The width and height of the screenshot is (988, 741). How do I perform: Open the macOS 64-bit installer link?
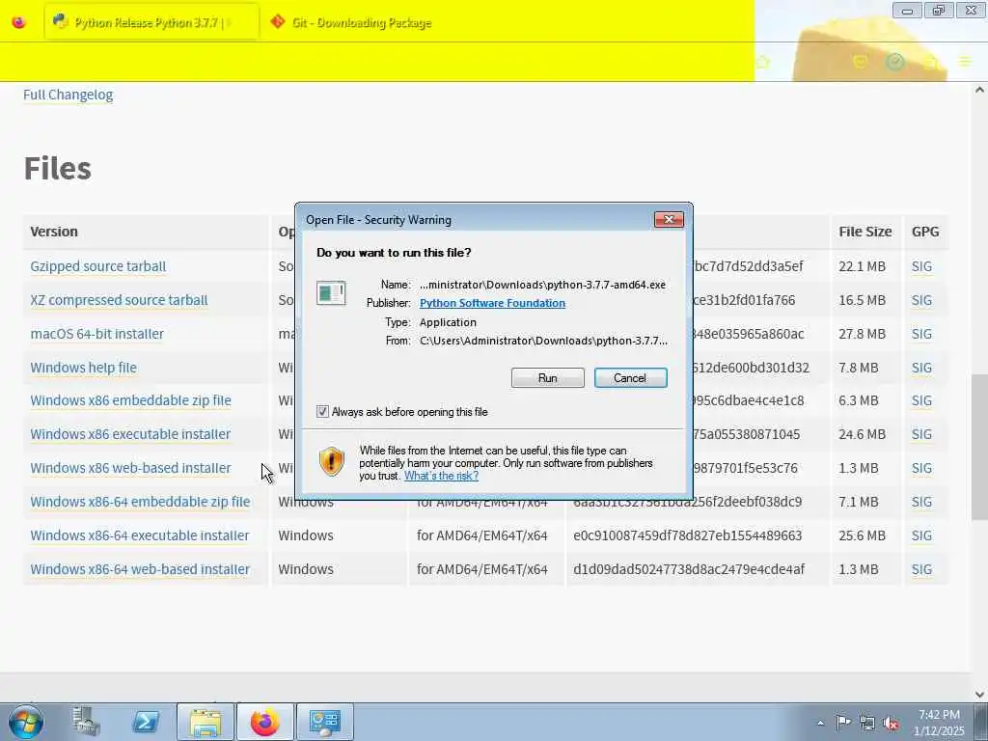click(x=97, y=333)
